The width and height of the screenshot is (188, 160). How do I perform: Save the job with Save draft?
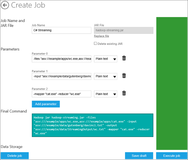click(x=139, y=156)
